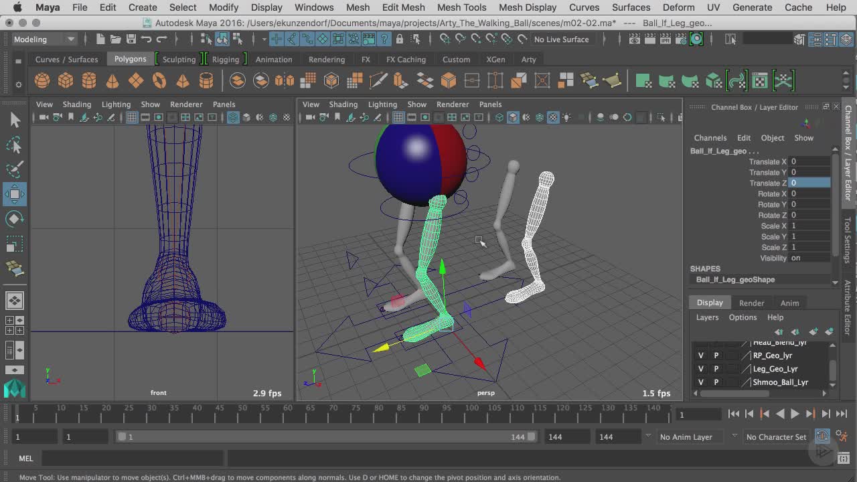Open the No Character Set dropdown
This screenshot has height=482, width=857.
(775, 437)
